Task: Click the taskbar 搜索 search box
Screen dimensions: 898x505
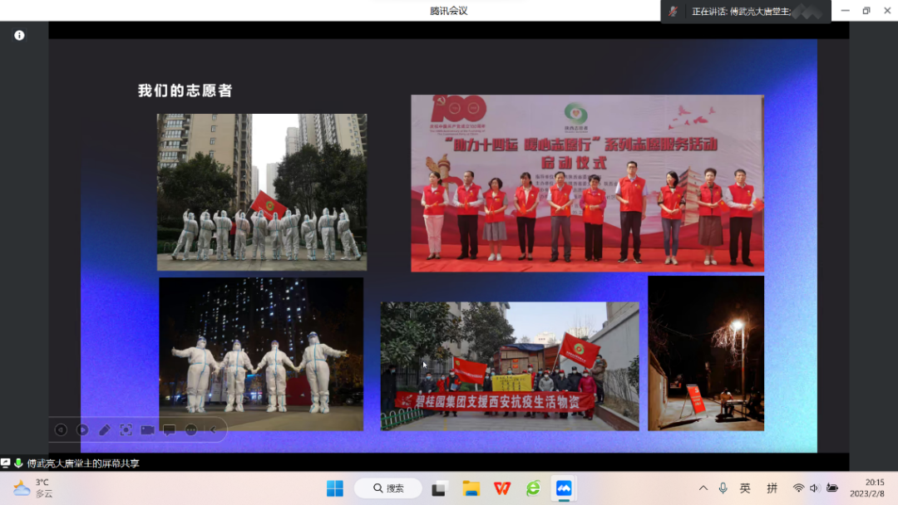Action: click(x=388, y=488)
